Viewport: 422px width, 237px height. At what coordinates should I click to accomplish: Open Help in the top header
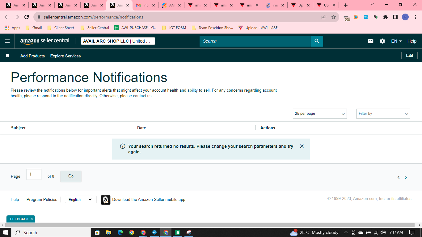[x=412, y=41]
